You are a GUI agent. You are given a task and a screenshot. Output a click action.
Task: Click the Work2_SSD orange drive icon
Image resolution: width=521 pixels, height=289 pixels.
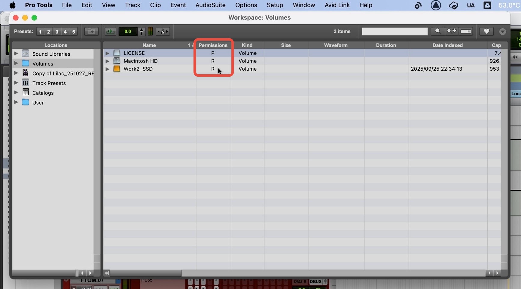point(117,69)
